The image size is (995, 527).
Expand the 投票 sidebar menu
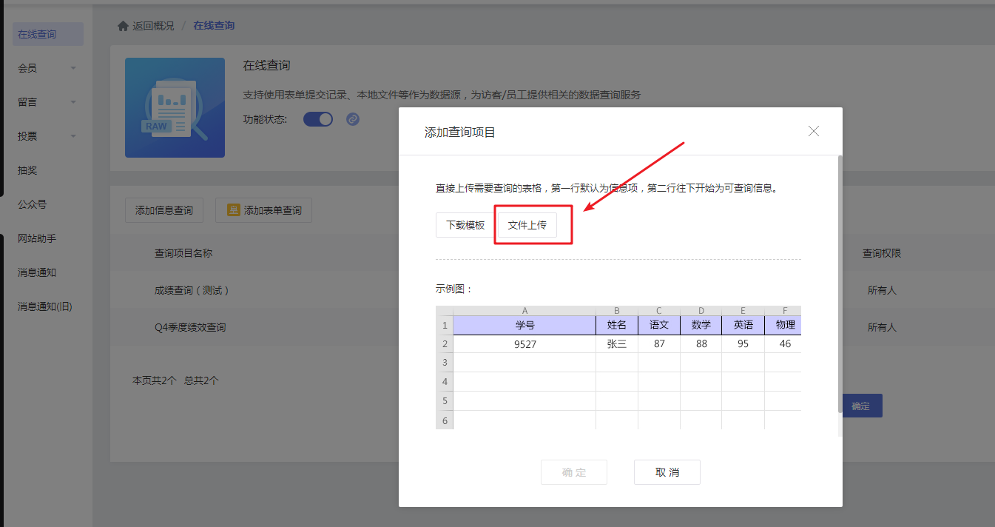[x=48, y=136]
